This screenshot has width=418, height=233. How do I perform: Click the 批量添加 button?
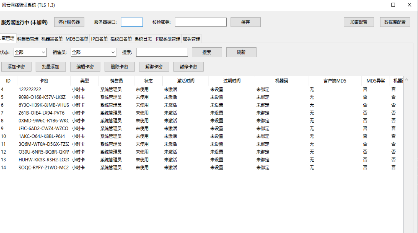[51, 67]
